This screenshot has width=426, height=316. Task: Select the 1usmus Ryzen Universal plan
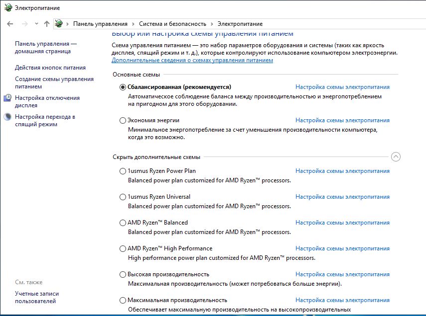pyautogui.click(x=123, y=197)
